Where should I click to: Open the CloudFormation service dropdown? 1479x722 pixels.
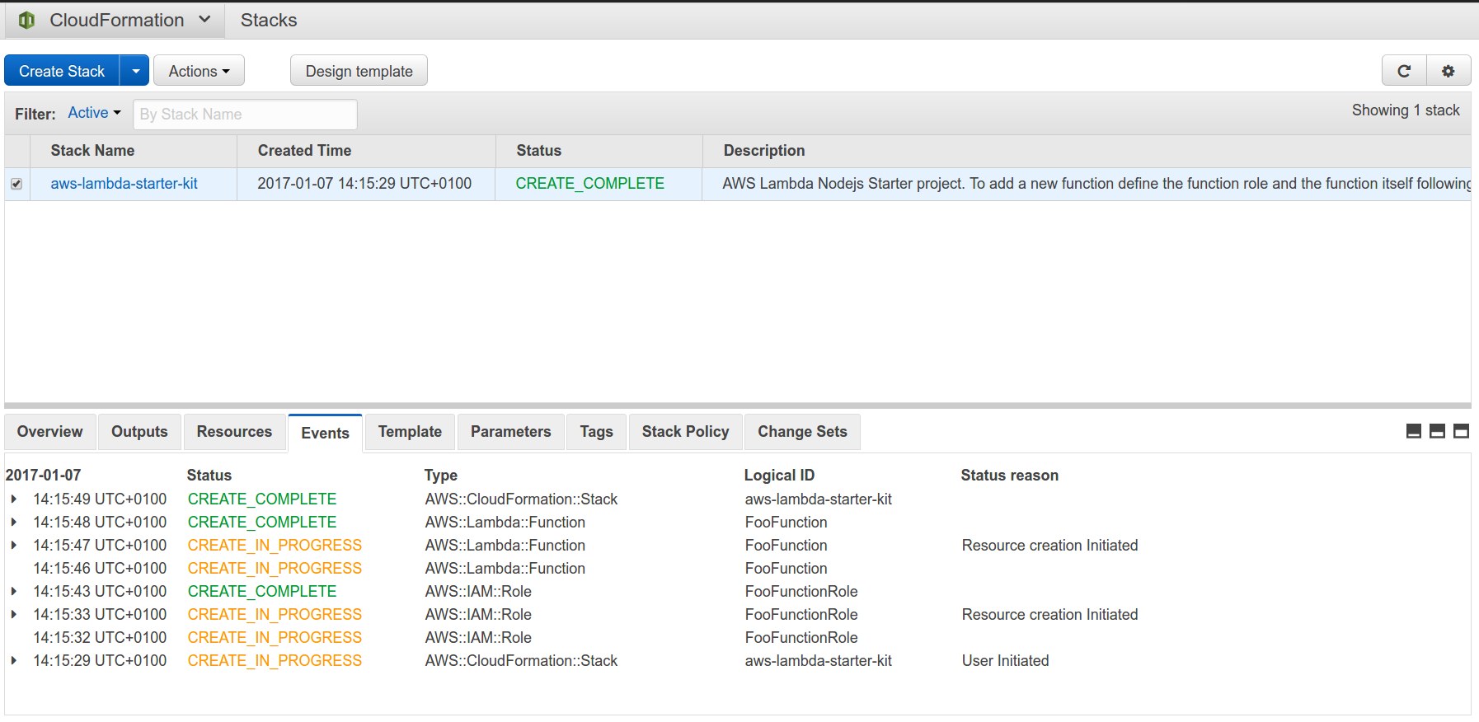coord(115,20)
